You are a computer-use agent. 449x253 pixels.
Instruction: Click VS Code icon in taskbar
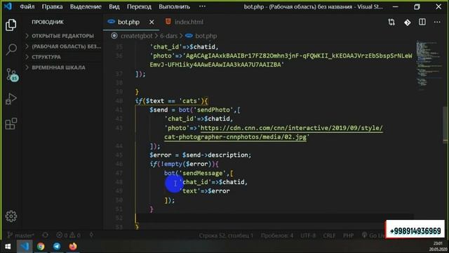coord(25,247)
